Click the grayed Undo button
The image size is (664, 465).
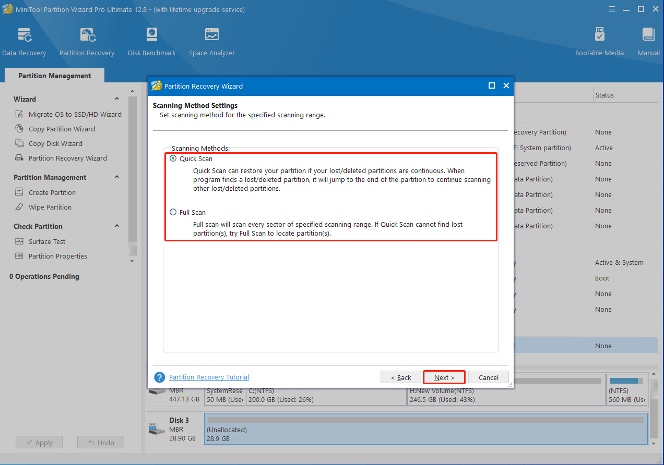[x=100, y=443]
